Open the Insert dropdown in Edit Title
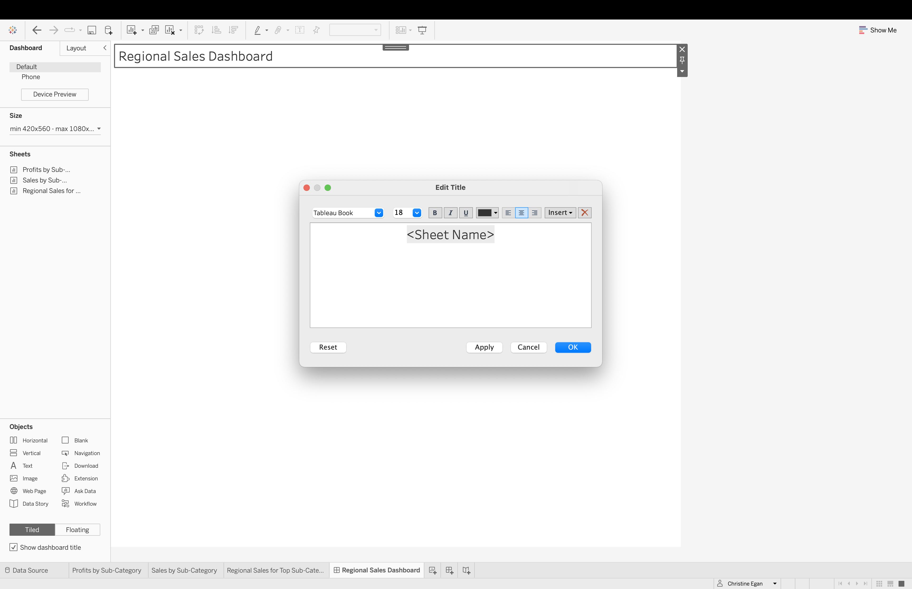Screen dimensions: 912x589 click(x=559, y=213)
